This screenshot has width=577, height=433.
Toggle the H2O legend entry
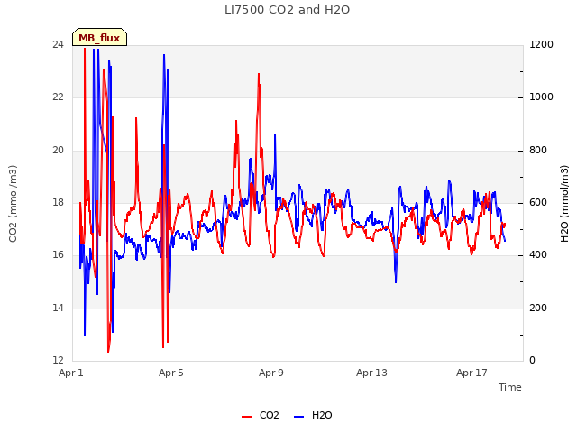point(313,415)
